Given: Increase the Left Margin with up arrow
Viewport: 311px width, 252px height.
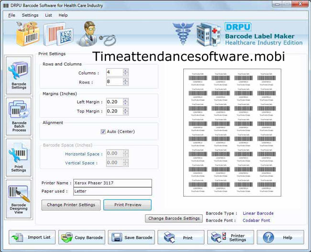Looking at the screenshot, I should tap(125, 100).
